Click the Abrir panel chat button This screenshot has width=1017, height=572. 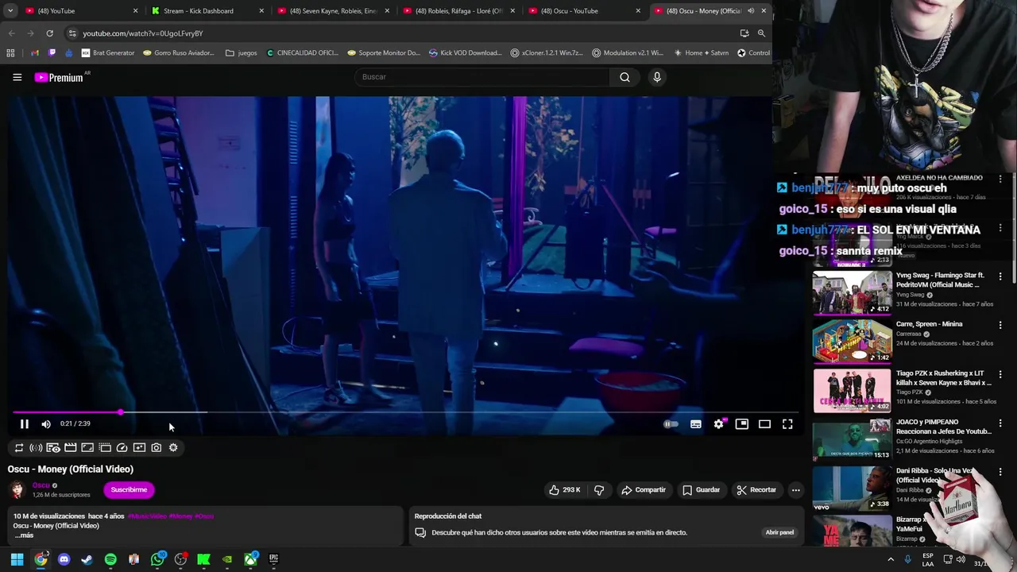pos(779,532)
